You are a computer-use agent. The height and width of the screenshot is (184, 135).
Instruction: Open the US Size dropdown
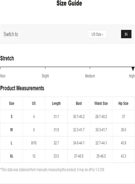(98, 34)
